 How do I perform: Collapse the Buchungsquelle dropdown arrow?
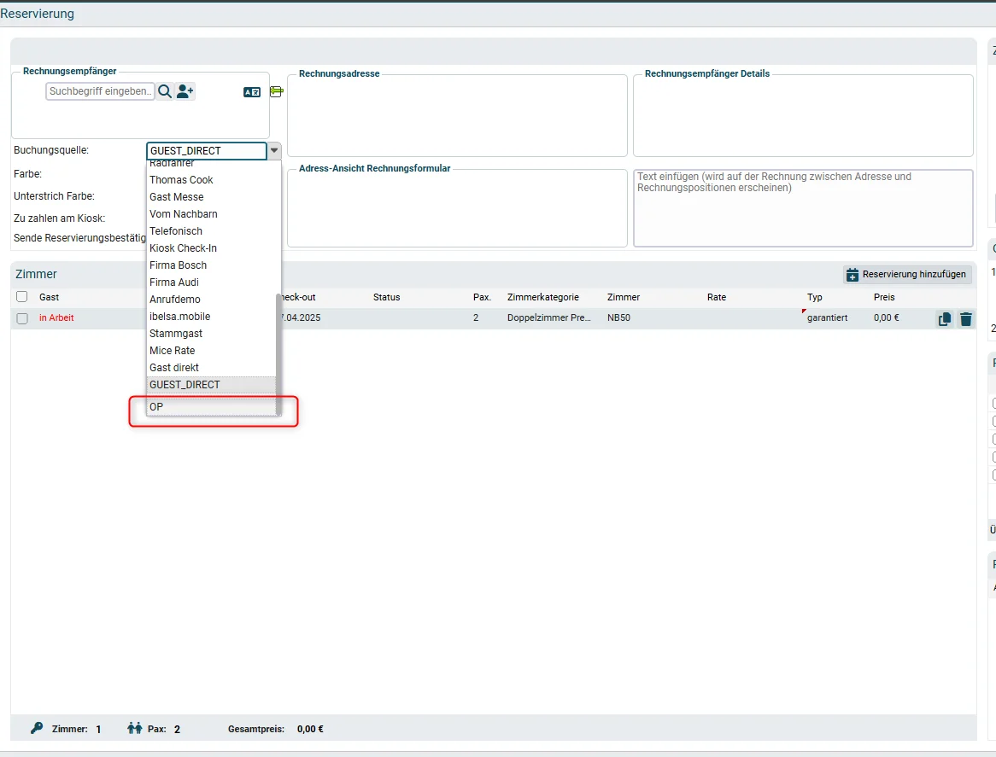coord(274,150)
